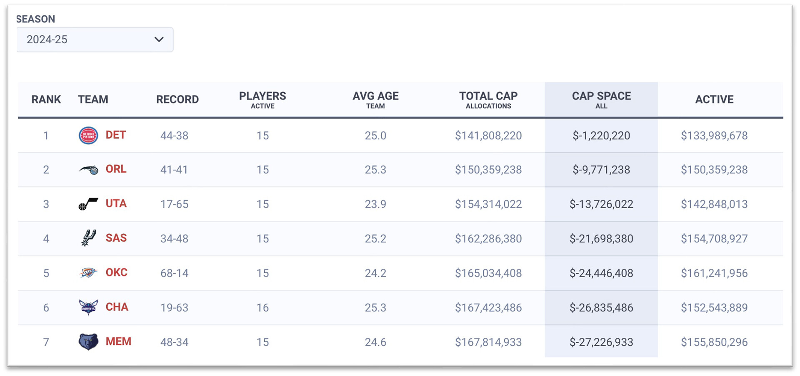Sort by the Active column header
The image size is (800, 376).
(x=714, y=100)
